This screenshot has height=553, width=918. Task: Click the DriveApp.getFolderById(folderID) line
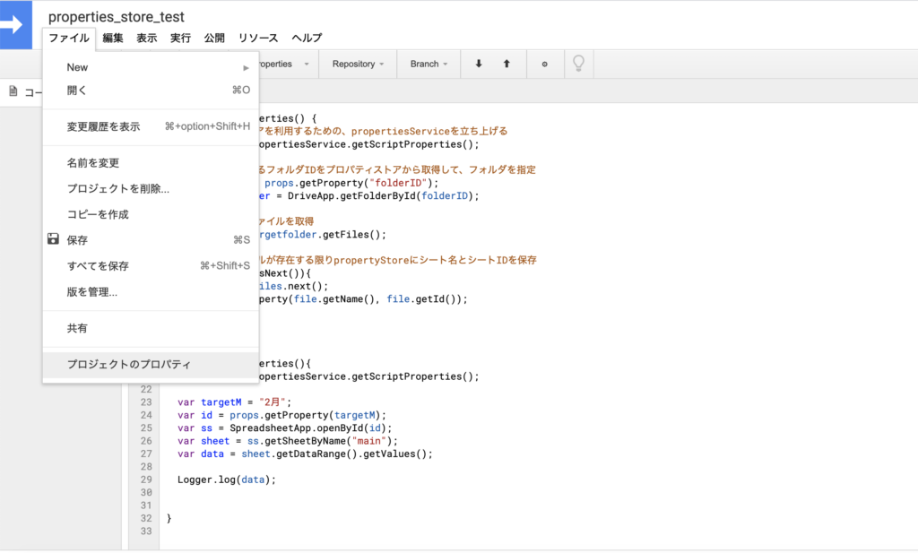click(368, 196)
